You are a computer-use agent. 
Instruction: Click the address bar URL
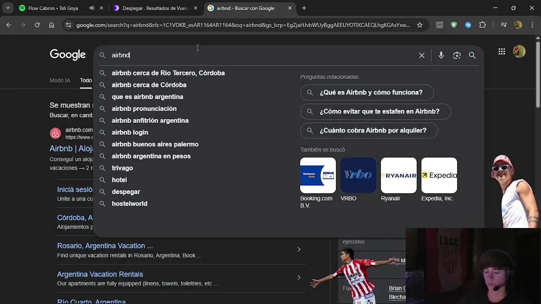[x=243, y=25]
